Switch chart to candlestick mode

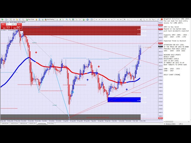tap(60, 19)
